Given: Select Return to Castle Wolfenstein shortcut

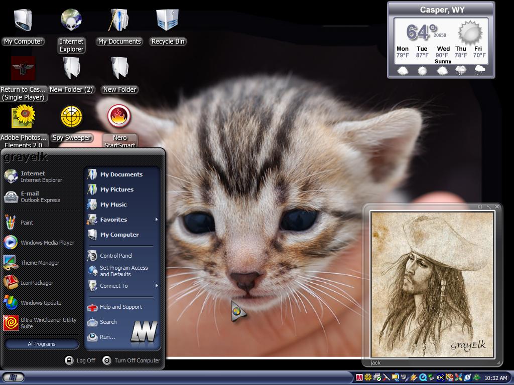Looking at the screenshot, I should [x=23, y=79].
